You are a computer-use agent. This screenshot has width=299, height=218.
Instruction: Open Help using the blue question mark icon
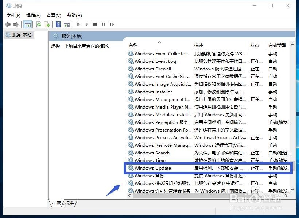click(x=59, y=24)
